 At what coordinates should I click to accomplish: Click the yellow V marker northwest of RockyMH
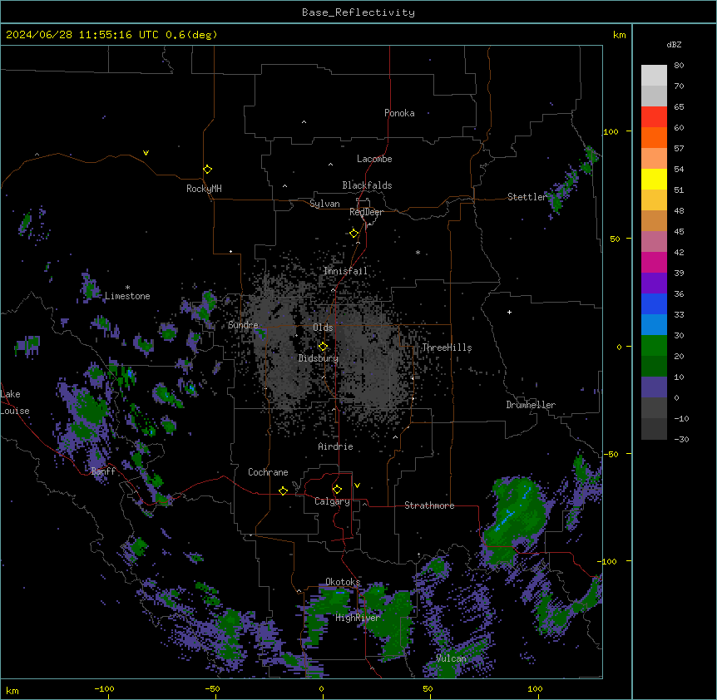click(x=146, y=153)
